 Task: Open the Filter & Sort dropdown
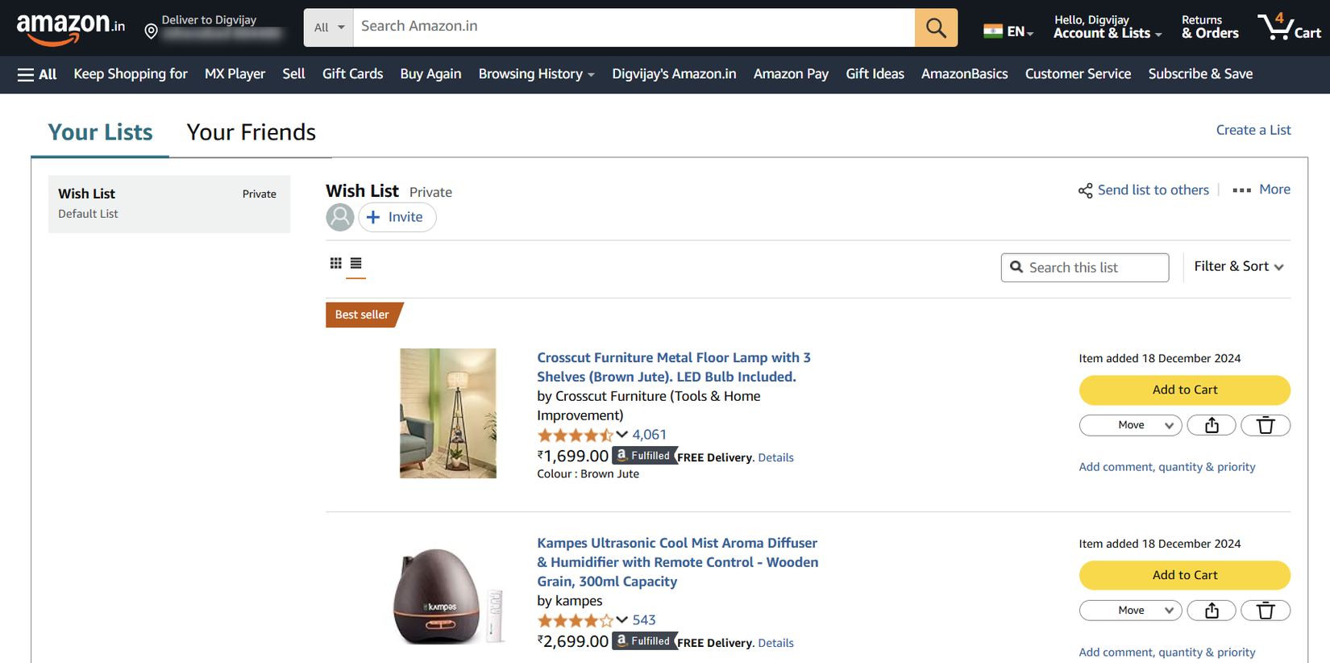click(x=1239, y=266)
